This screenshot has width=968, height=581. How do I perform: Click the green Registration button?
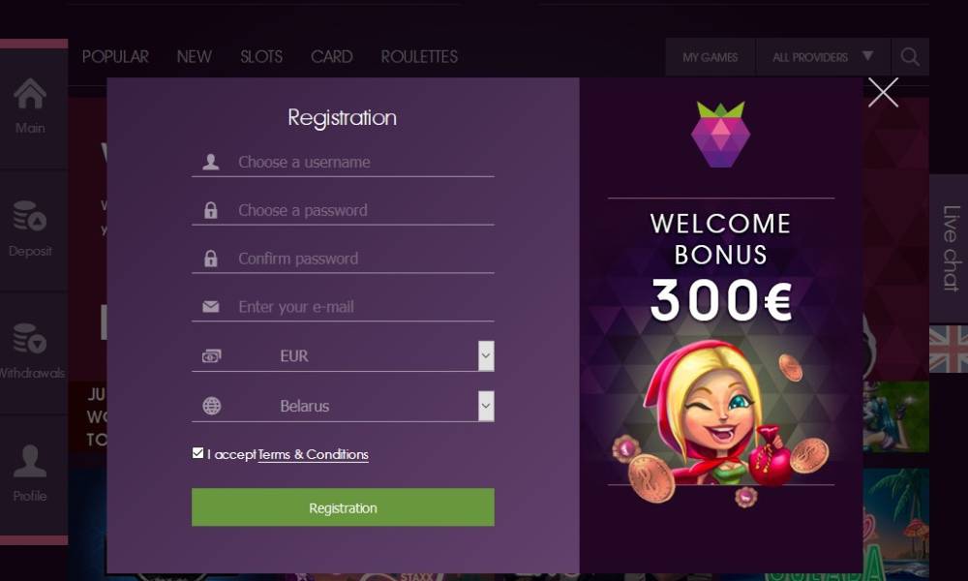[x=343, y=507]
